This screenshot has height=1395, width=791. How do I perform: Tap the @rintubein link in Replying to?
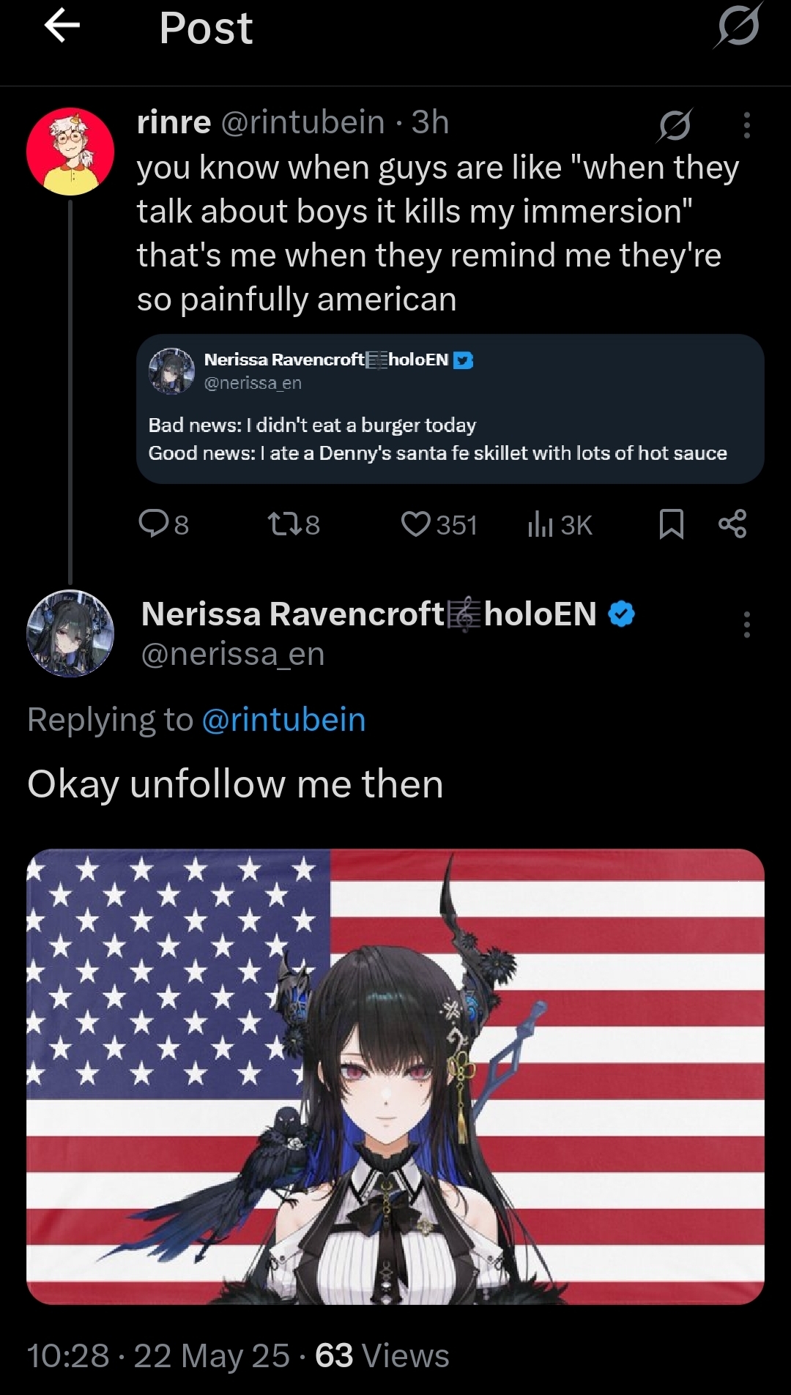coord(283,720)
